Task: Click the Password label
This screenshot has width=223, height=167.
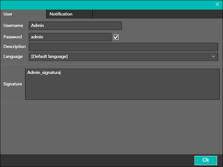Action: tap(13, 37)
